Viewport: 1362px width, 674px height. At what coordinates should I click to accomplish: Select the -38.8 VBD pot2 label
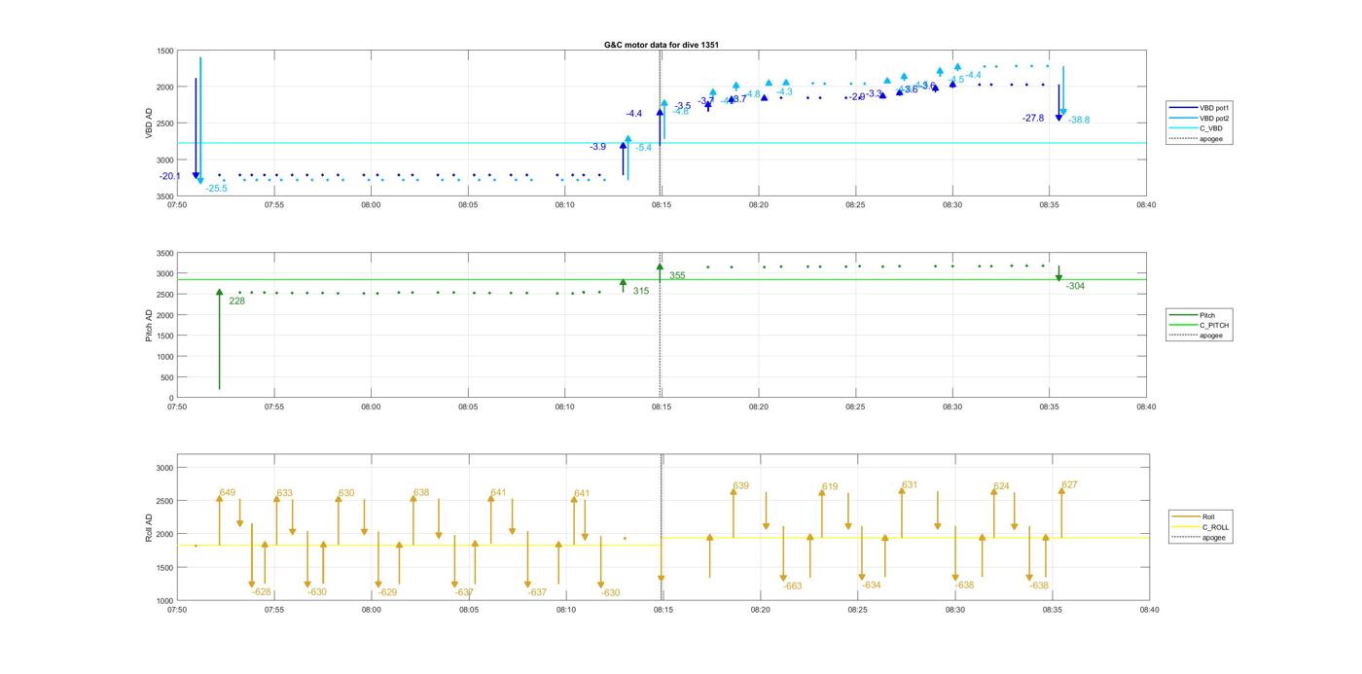click(1079, 120)
